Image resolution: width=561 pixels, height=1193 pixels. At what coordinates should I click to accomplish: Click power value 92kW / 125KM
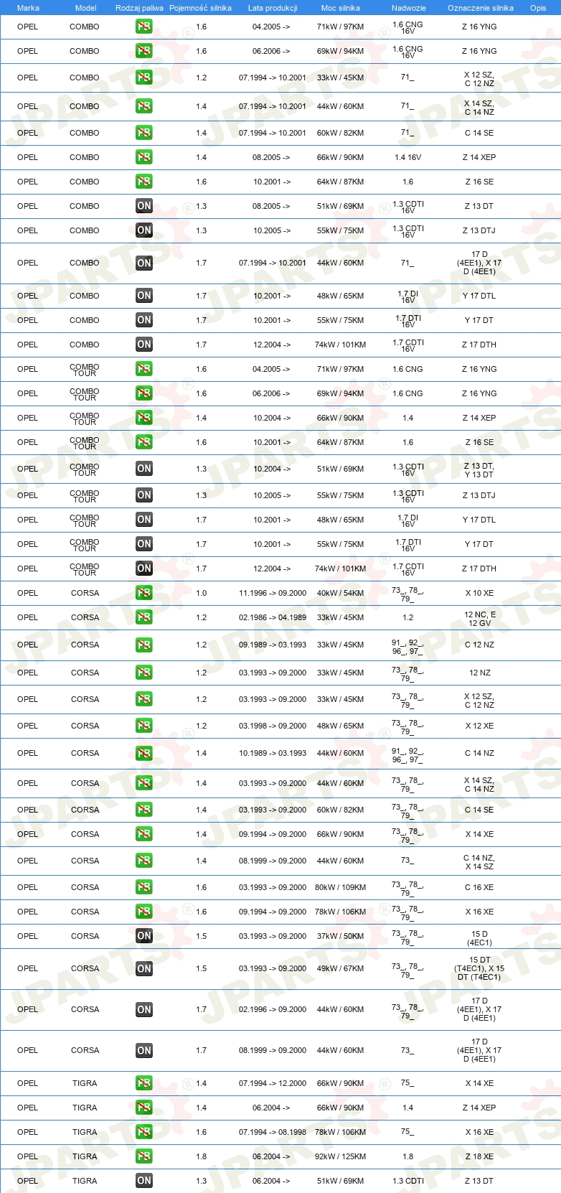(341, 1156)
